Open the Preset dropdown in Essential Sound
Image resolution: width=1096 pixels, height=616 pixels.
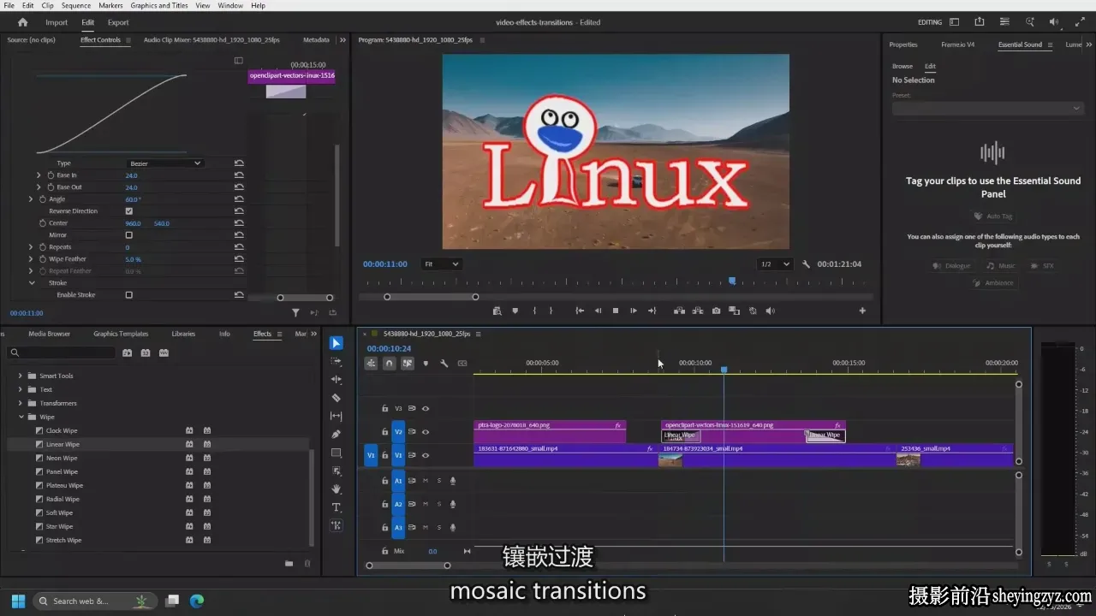click(988, 109)
